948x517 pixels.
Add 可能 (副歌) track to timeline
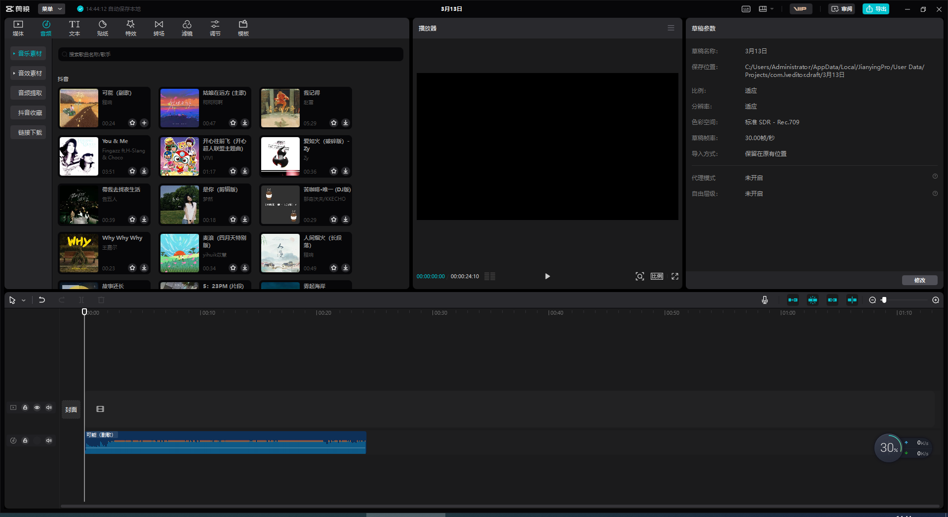[144, 123]
